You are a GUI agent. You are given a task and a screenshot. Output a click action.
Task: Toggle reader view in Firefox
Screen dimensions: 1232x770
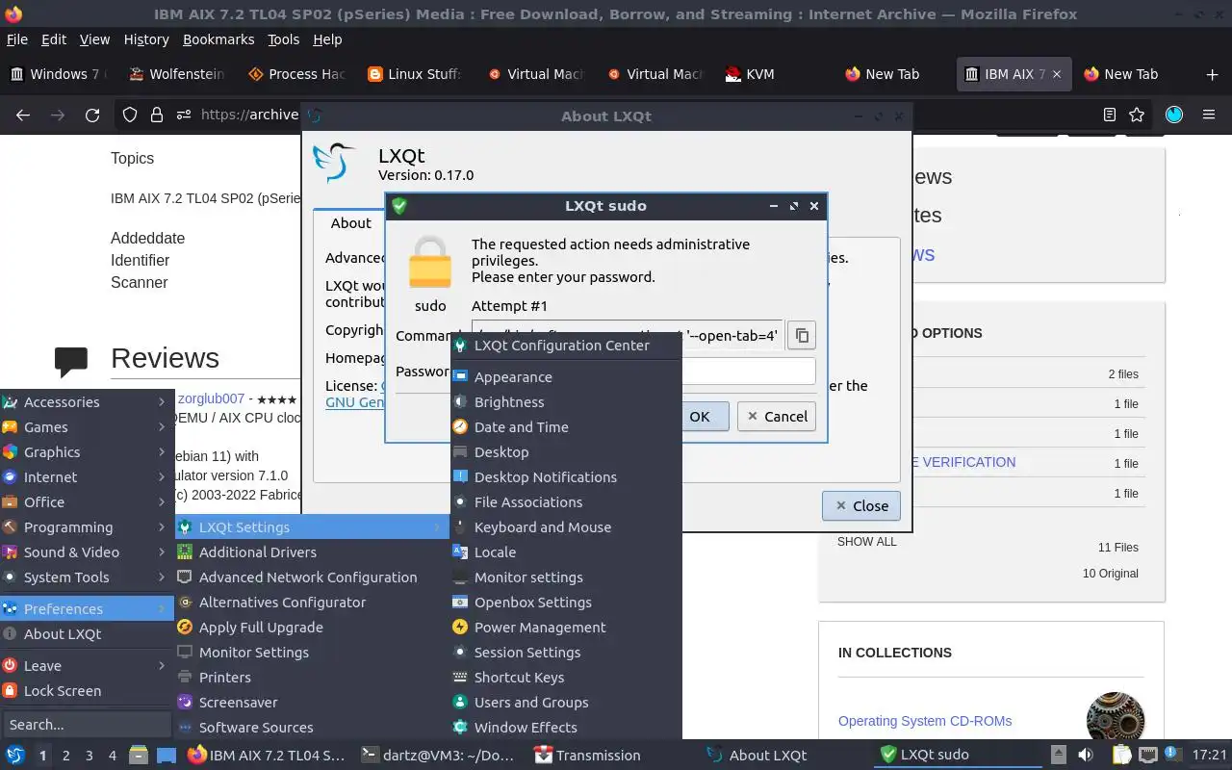(x=1110, y=115)
